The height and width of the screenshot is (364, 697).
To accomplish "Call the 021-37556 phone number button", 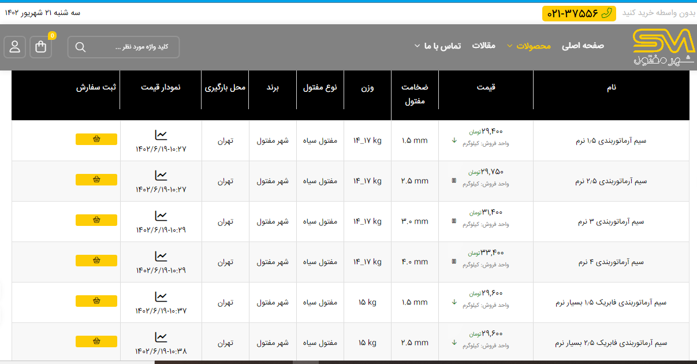I will (x=579, y=13).
